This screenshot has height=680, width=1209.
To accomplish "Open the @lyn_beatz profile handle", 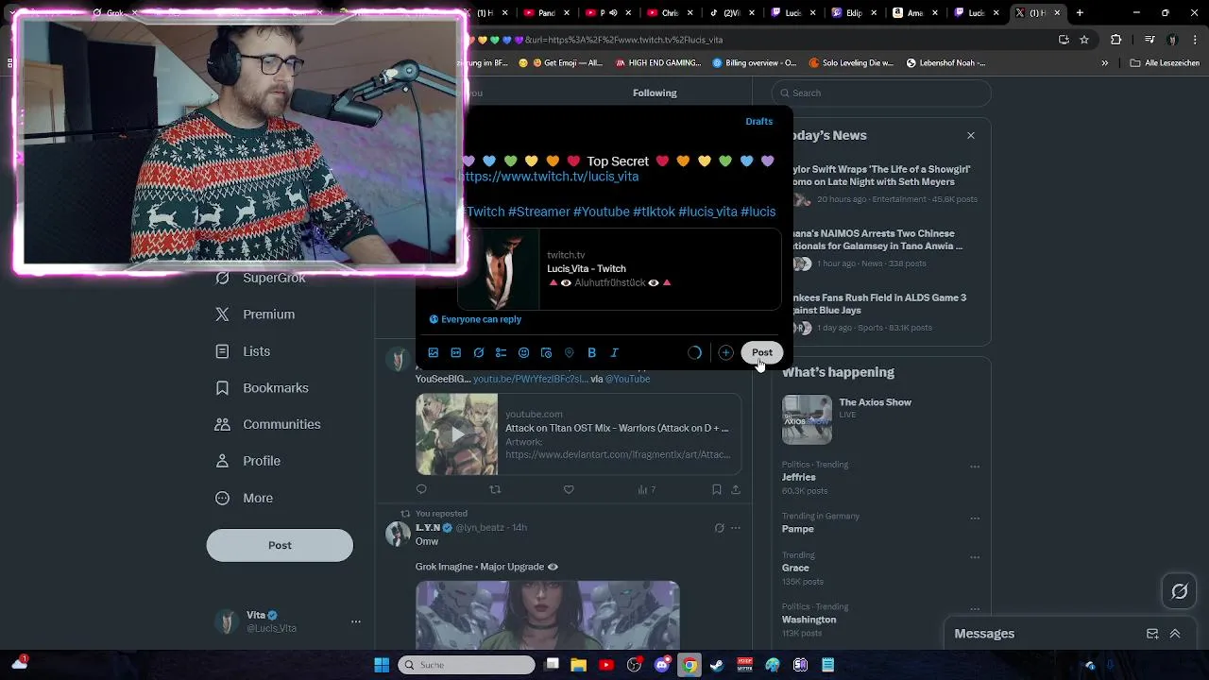I will point(480,527).
